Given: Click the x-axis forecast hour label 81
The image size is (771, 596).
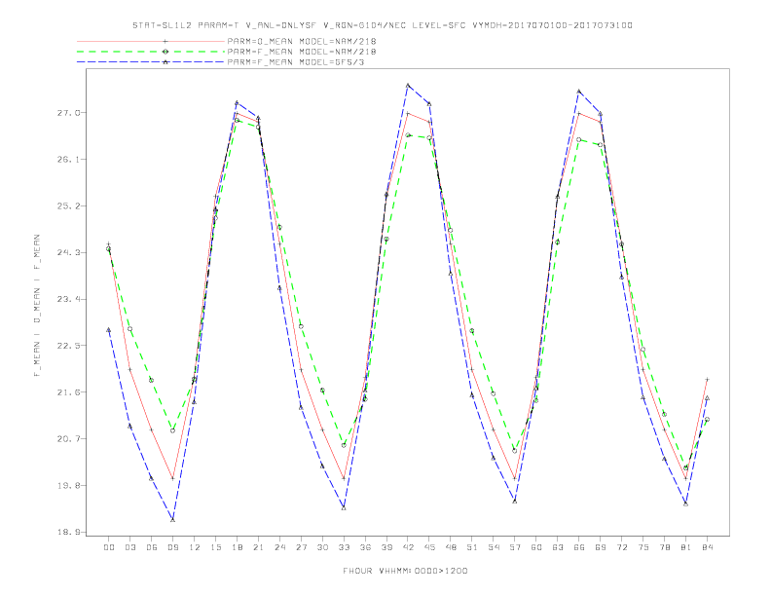Looking at the screenshot, I should (x=686, y=547).
